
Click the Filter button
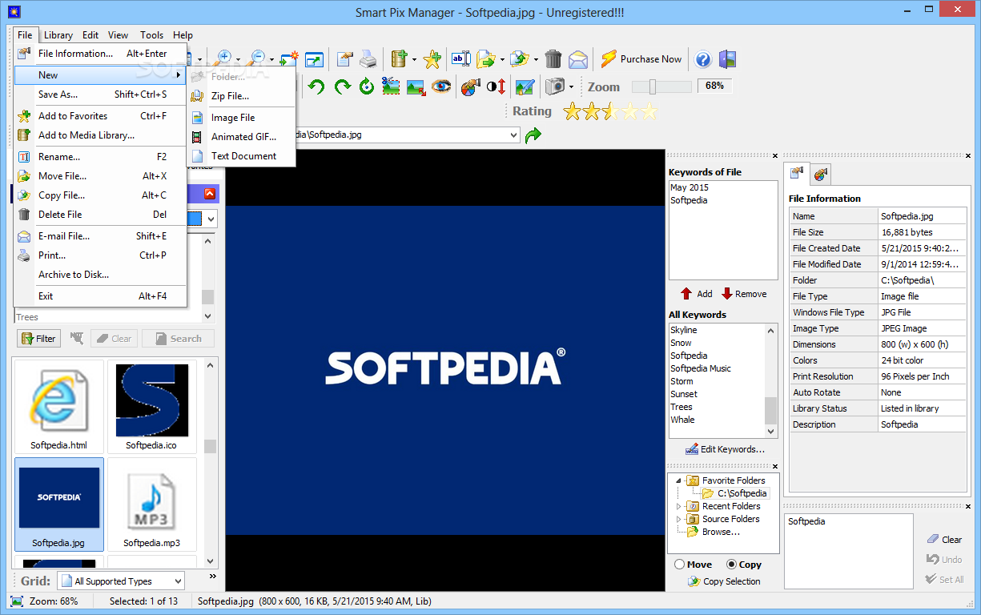(38, 339)
